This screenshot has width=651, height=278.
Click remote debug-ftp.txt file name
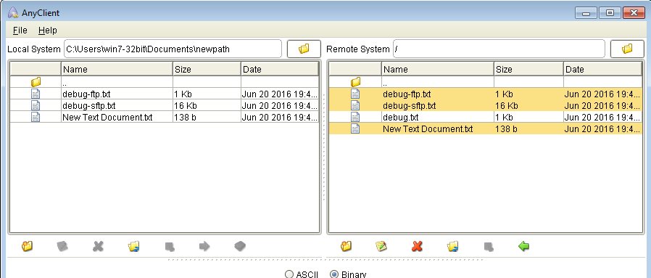click(407, 94)
